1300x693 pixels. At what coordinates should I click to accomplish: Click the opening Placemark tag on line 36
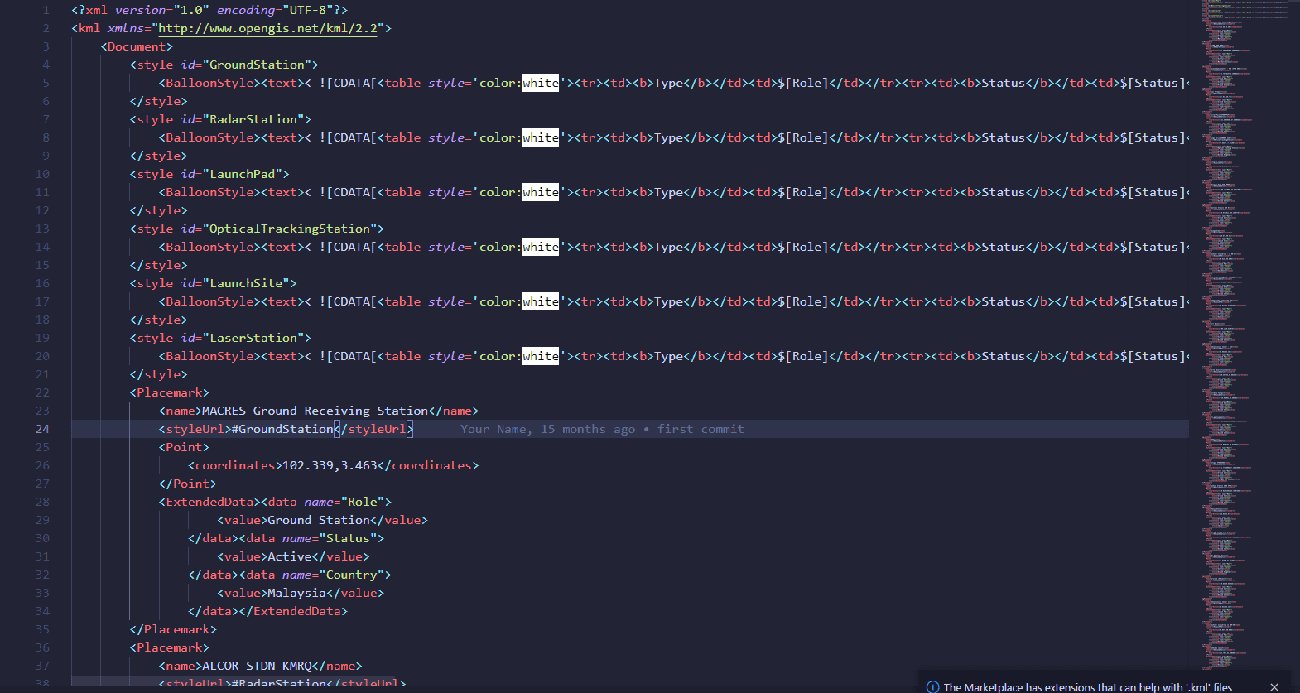170,647
